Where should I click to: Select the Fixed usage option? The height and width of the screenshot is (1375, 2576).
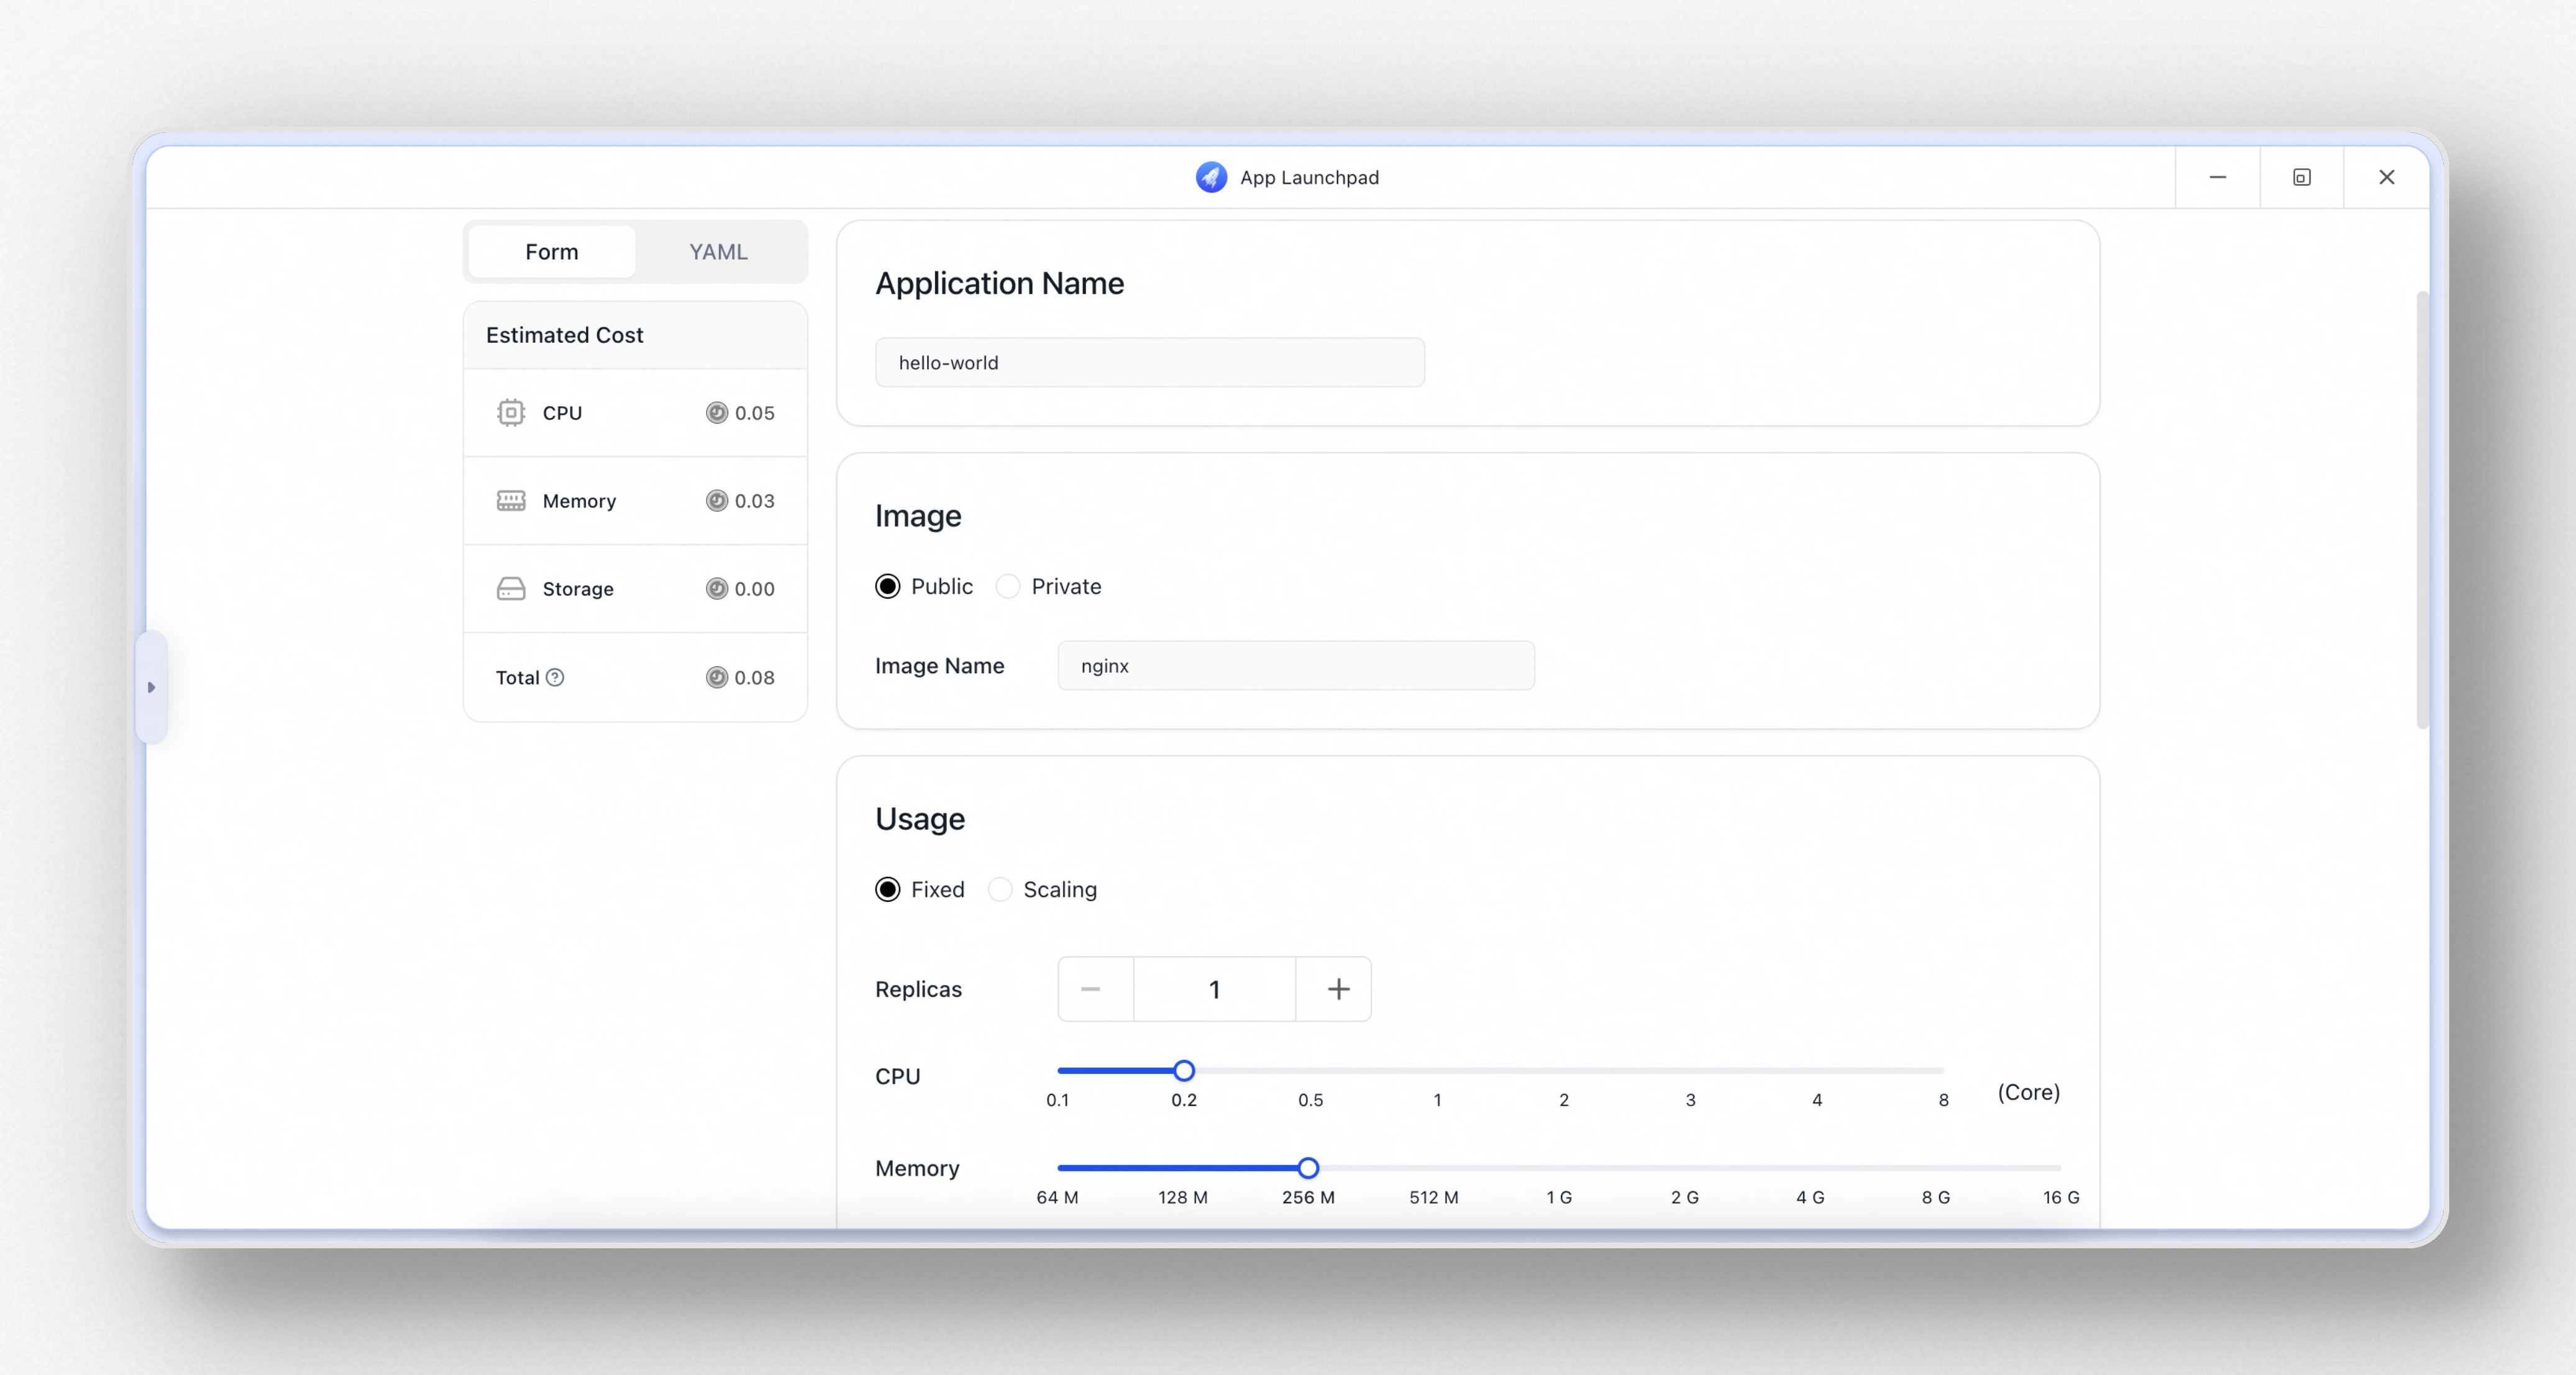point(887,889)
